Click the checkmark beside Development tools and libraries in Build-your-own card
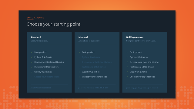 tap(127, 62)
